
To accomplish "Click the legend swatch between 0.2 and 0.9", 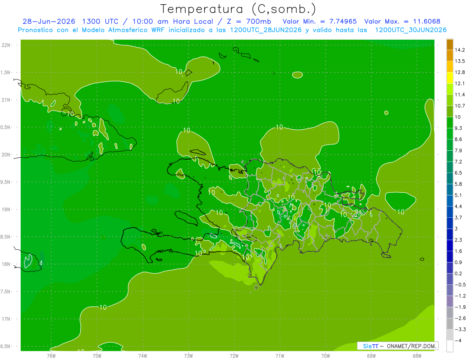I will (450, 268).
